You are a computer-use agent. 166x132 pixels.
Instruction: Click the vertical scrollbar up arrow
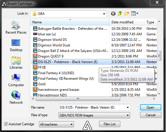click(159, 21)
